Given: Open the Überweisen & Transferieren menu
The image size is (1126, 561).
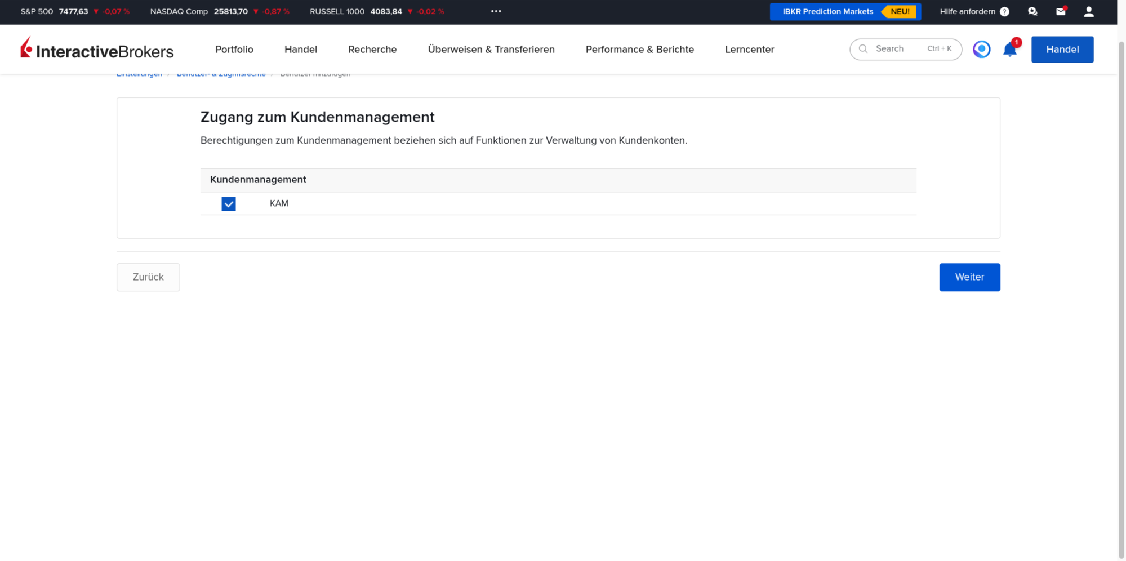Looking at the screenshot, I should pyautogui.click(x=491, y=50).
